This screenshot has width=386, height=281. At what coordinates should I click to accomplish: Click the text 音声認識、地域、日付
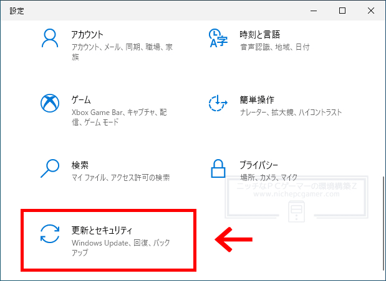pyautogui.click(x=275, y=47)
